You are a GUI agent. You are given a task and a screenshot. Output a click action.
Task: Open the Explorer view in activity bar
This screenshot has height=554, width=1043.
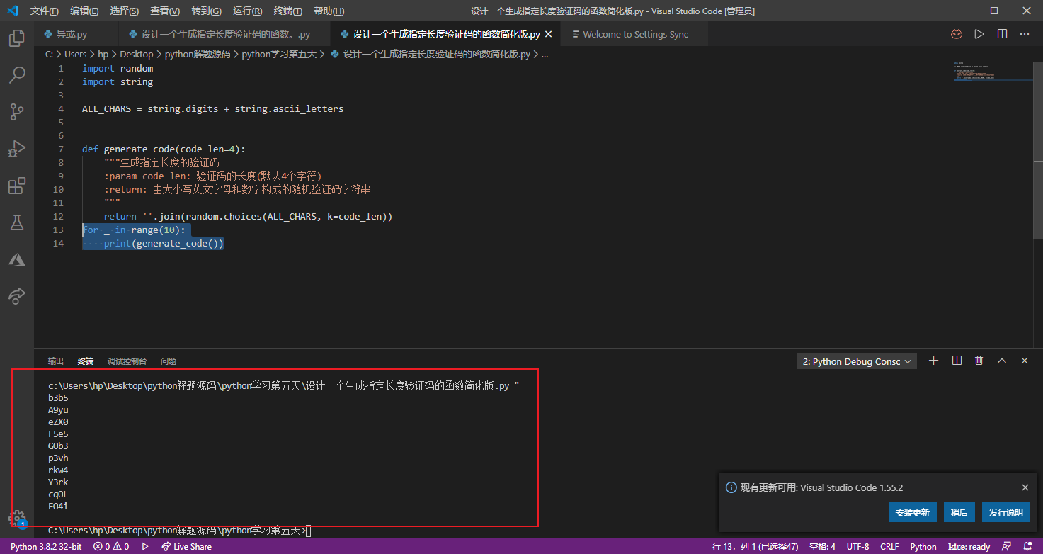point(17,38)
